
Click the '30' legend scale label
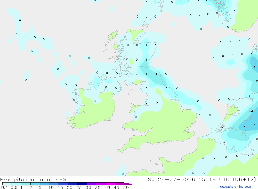point(88,187)
